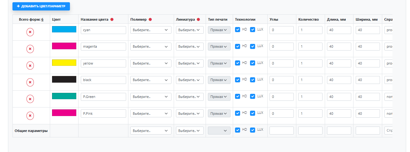Click the Название цвета column header
This screenshot has width=410, height=152.
point(95,20)
